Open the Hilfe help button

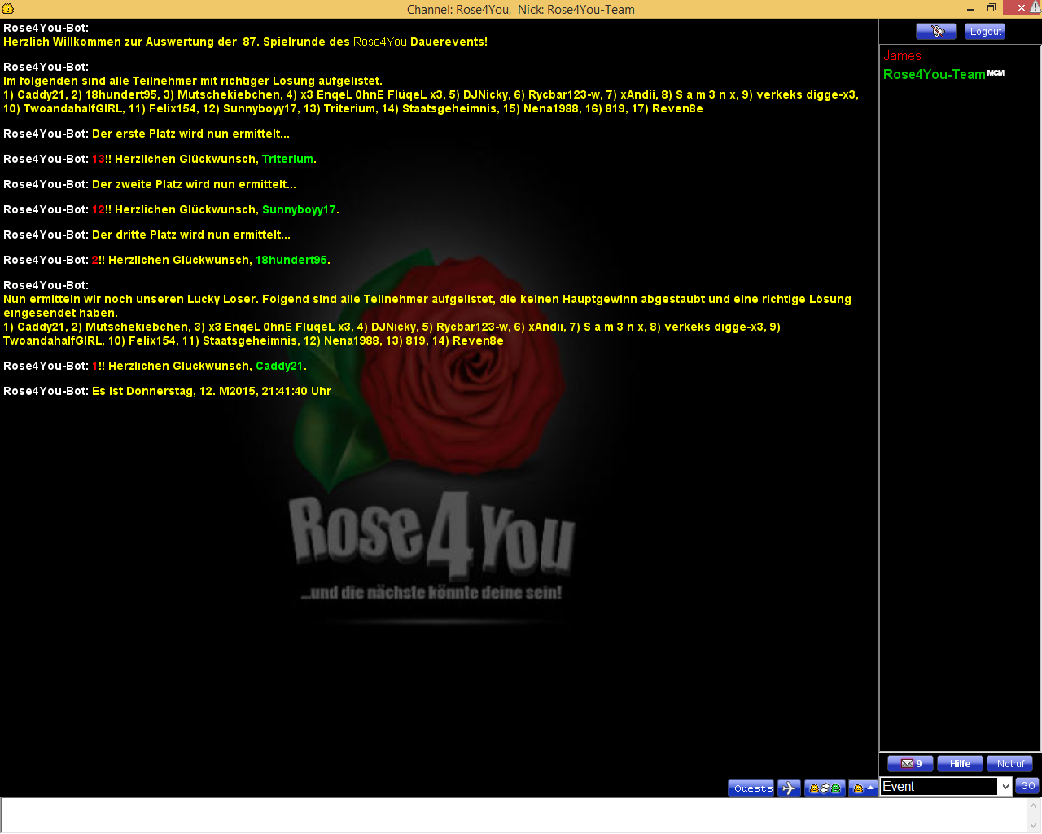click(x=960, y=764)
